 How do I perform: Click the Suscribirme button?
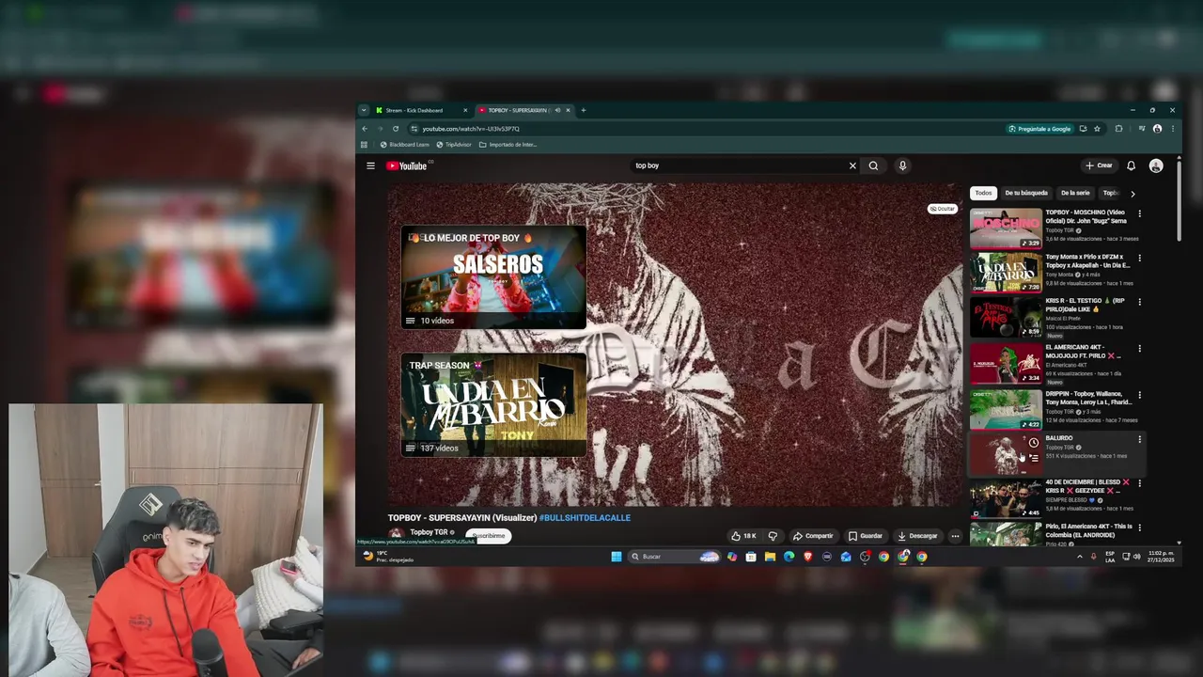488,536
